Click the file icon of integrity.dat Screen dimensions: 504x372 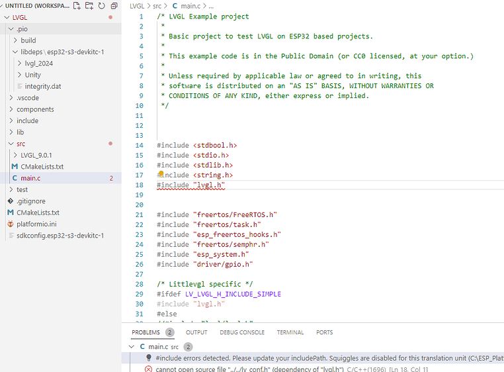click(20, 86)
